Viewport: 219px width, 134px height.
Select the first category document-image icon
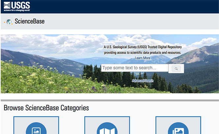pos(36,129)
